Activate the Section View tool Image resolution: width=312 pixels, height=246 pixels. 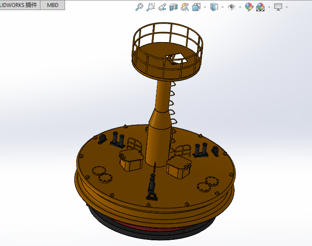tap(174, 7)
